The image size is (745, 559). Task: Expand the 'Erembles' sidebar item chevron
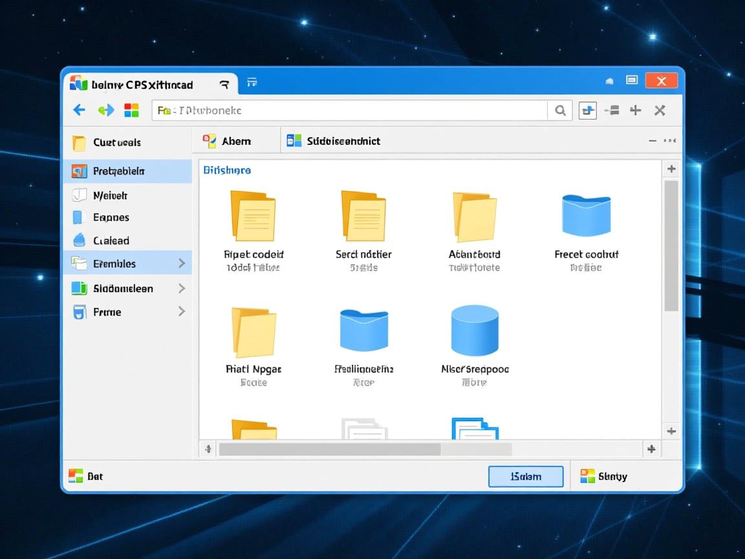[182, 263]
